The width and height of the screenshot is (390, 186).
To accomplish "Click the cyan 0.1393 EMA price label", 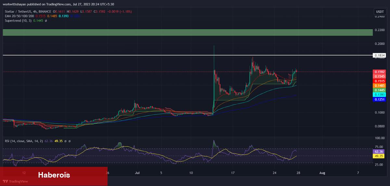I will pyautogui.click(x=380, y=94).
